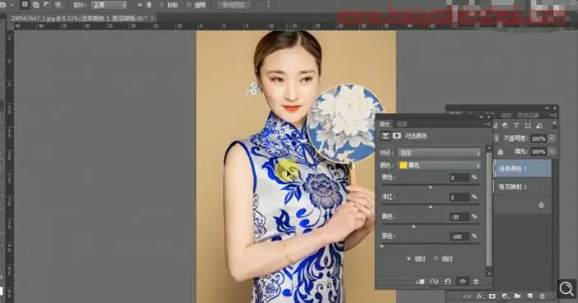Click the new adjustment layer icon
Viewport: 578px width, 303px height.
505,296
